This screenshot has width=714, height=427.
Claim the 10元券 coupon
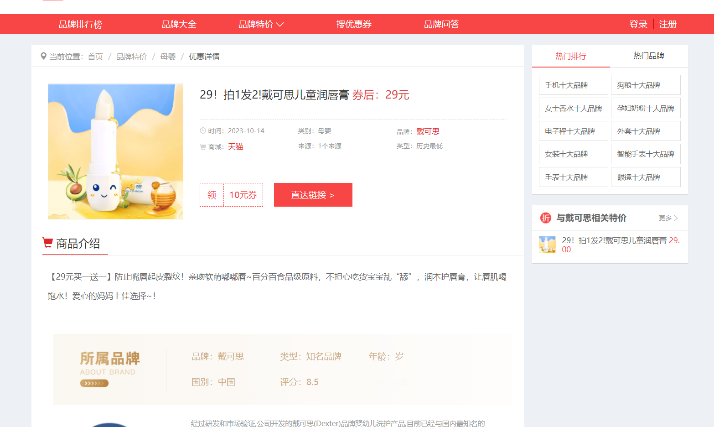(231, 195)
